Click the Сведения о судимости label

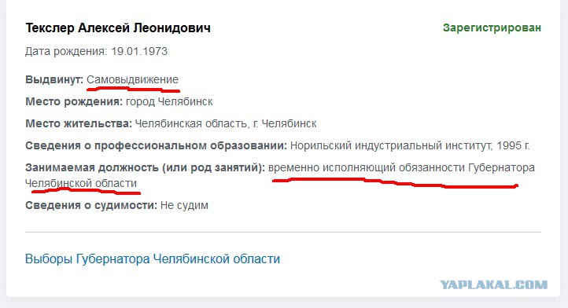point(91,206)
